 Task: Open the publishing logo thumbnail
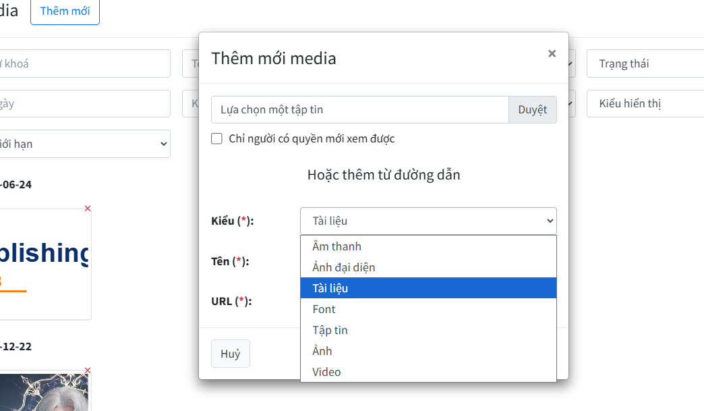click(45, 264)
